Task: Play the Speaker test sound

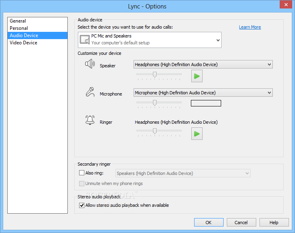Action: (x=197, y=76)
